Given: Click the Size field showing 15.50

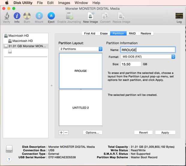Looking at the screenshot, I should (131, 64).
